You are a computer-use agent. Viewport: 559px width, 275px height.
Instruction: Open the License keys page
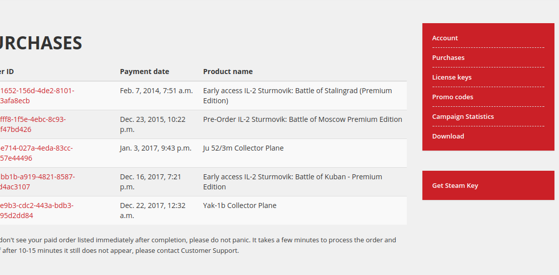(x=452, y=77)
